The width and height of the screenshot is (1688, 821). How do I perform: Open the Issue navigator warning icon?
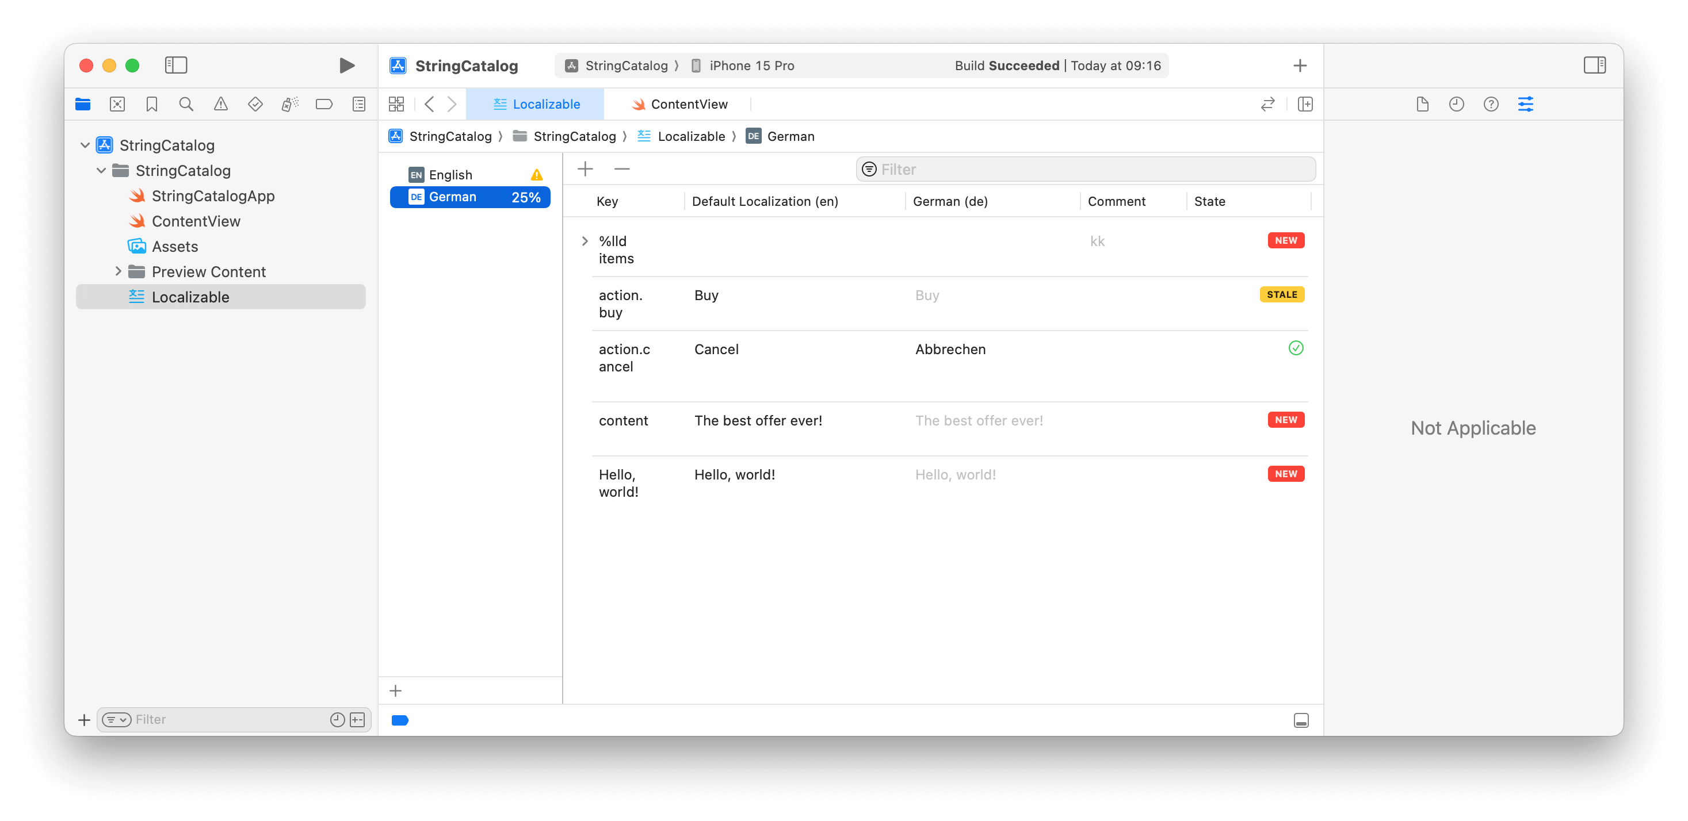coord(221,104)
